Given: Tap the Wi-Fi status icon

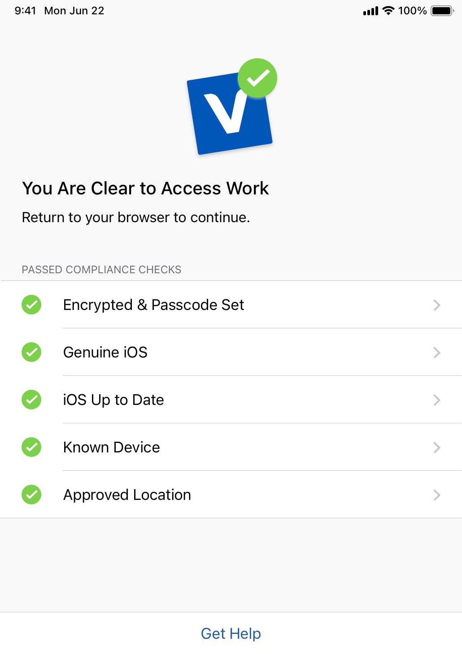Looking at the screenshot, I should pyautogui.click(x=388, y=11).
